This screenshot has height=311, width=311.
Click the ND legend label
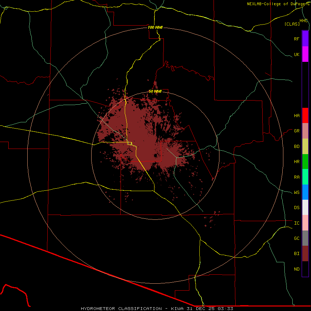[x=296, y=269]
